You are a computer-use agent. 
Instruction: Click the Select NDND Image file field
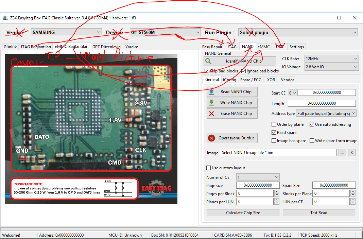[278, 153]
